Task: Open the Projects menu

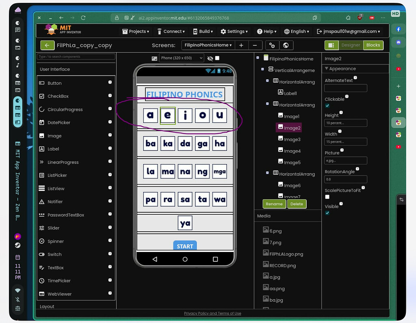Action: 136,31
